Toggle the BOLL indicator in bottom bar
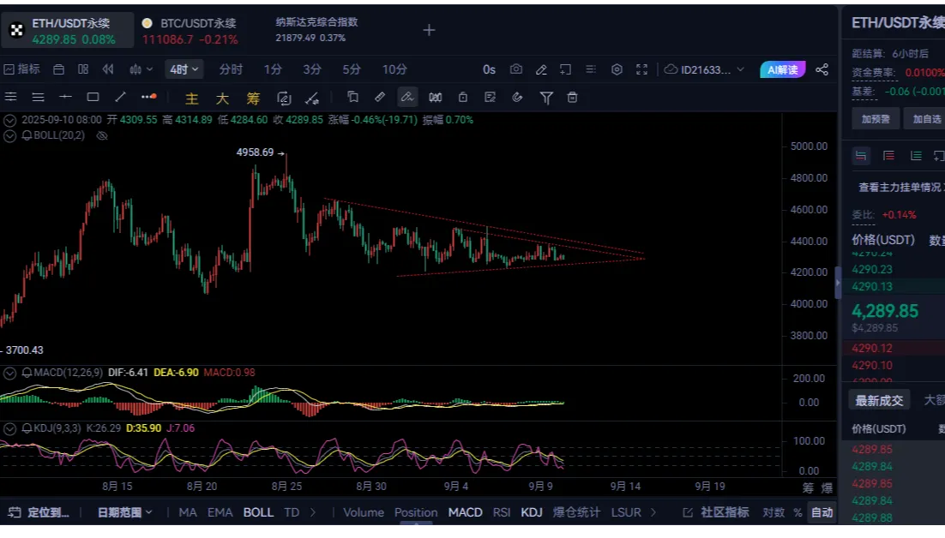This screenshot has width=945, height=538. coord(258,512)
